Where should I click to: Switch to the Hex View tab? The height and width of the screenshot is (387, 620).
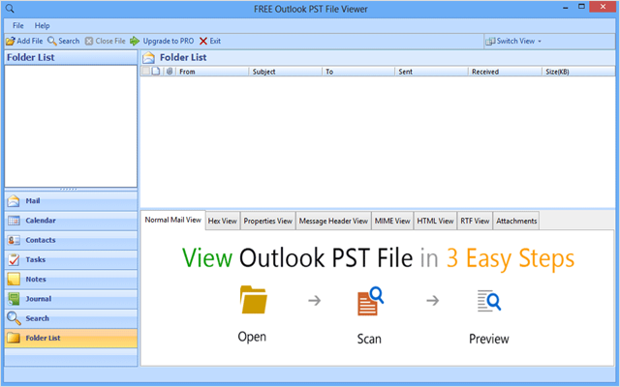point(223,221)
